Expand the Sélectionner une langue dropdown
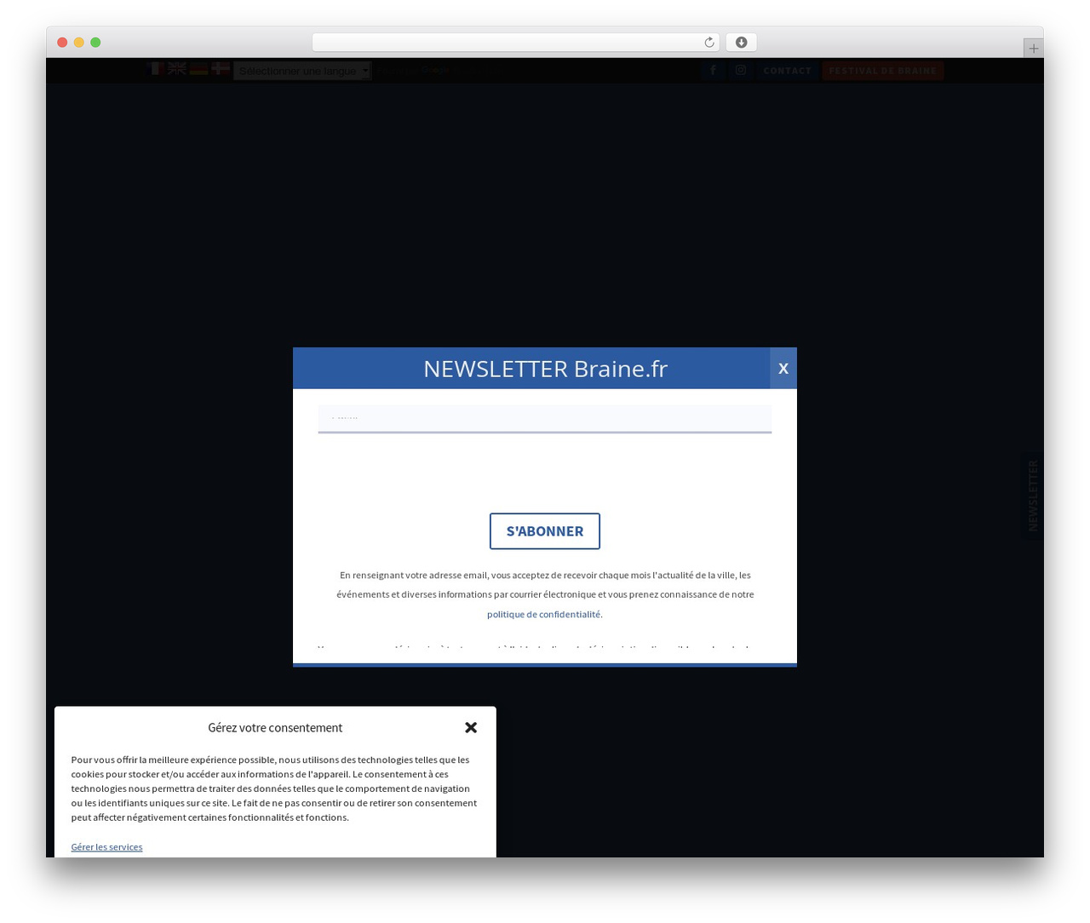The width and height of the screenshot is (1090, 923). (302, 71)
